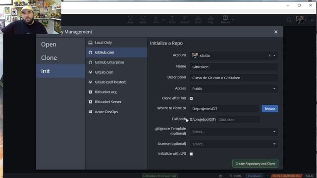Enable the Initialize with LFS checkbox
The width and height of the screenshot is (317, 178).
(191, 154)
